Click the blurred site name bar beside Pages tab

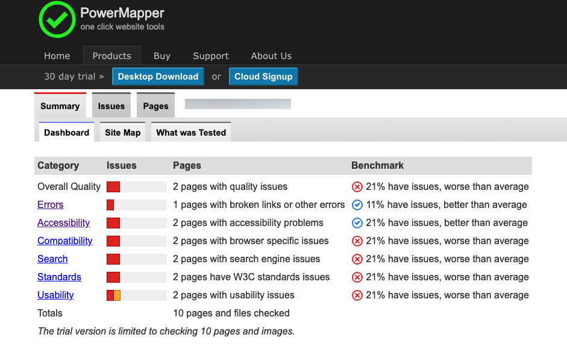[238, 104]
